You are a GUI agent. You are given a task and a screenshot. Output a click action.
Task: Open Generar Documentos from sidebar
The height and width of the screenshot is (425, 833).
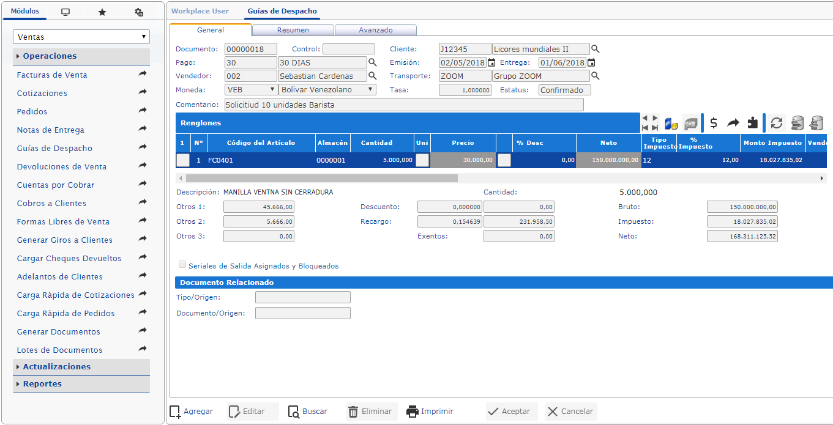59,331
